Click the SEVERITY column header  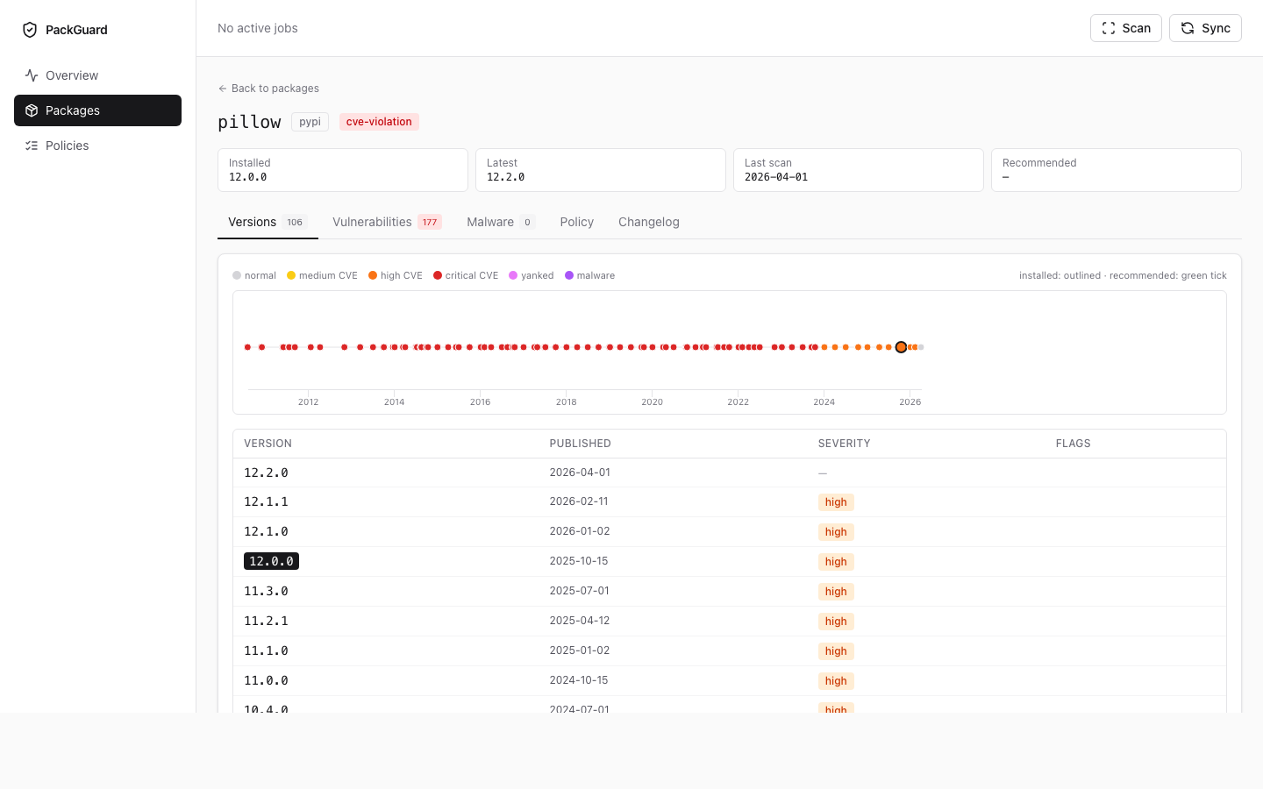(845, 444)
